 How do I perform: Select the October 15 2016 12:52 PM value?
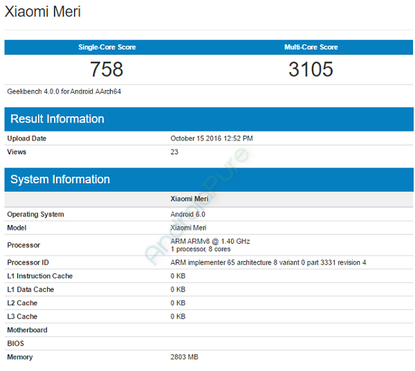212,138
